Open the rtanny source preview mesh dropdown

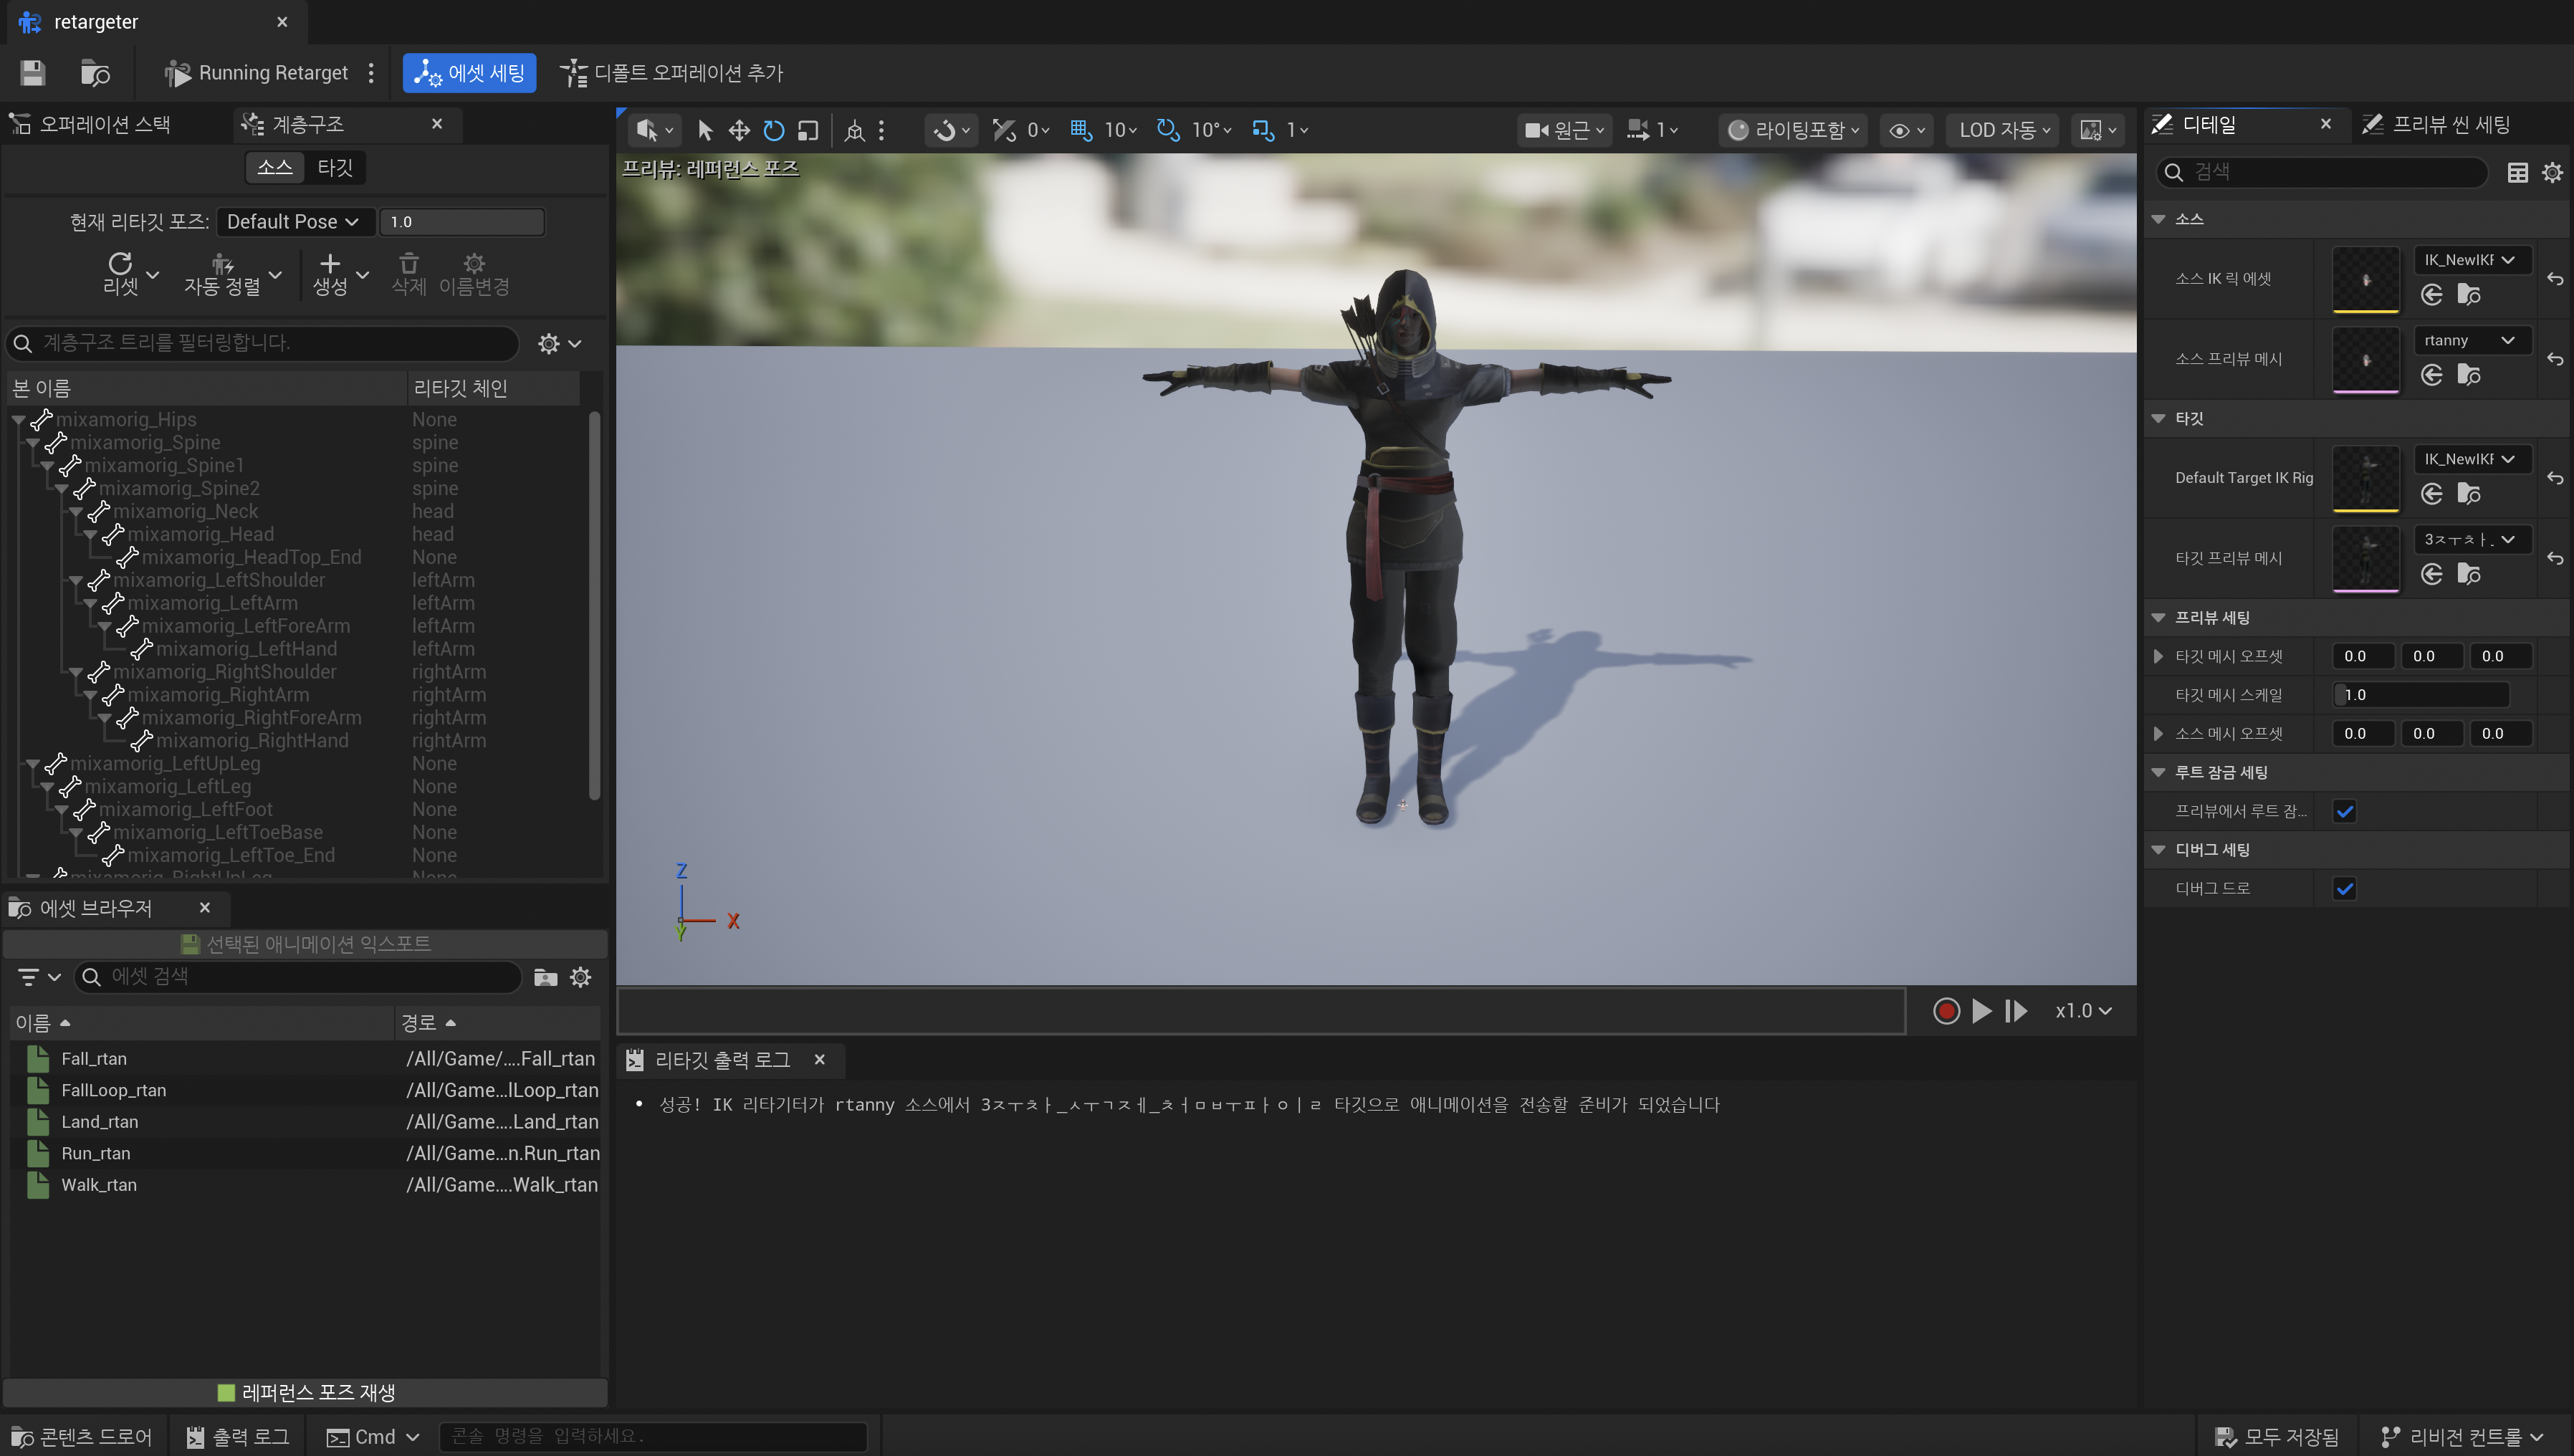pyautogui.click(x=2471, y=340)
